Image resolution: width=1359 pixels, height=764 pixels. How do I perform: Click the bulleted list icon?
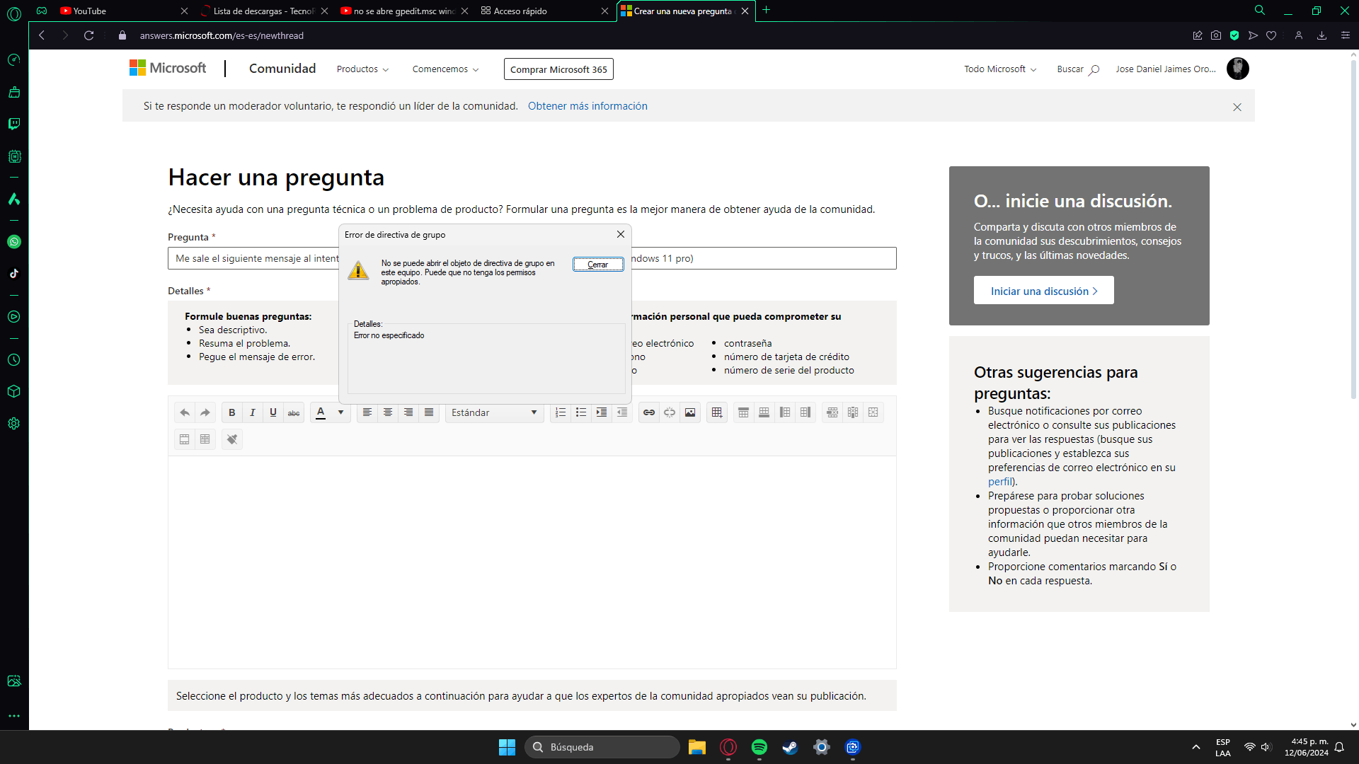click(581, 412)
